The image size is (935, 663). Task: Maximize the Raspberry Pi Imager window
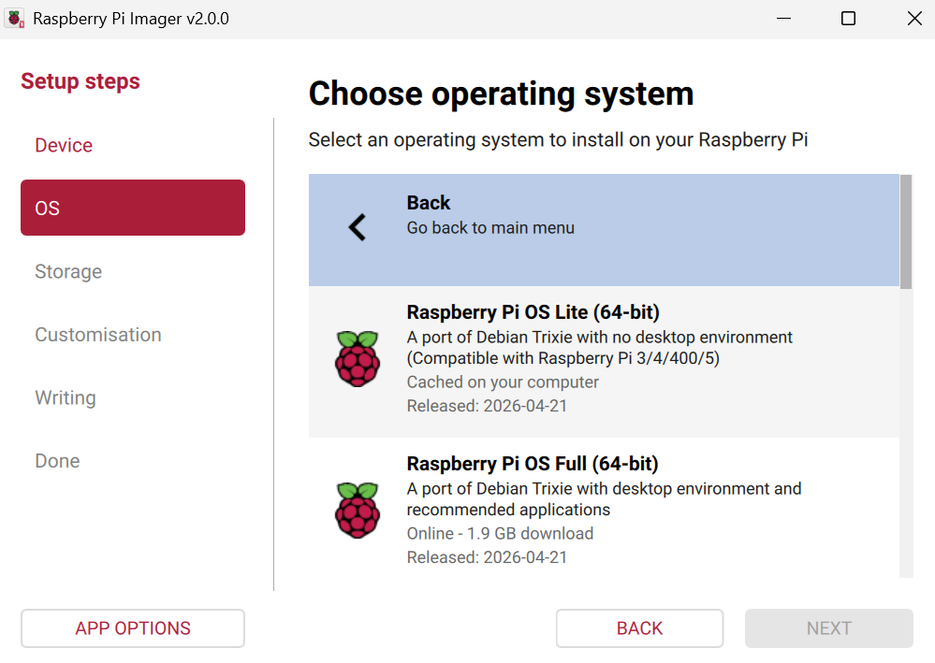click(848, 19)
